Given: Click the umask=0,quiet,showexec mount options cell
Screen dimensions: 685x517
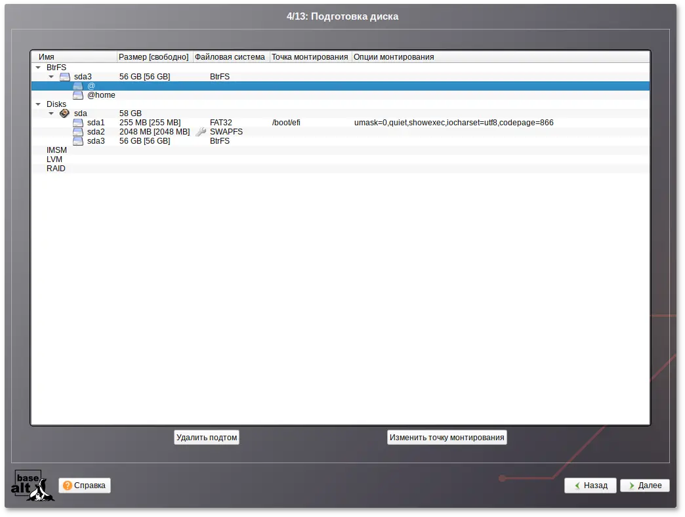Looking at the screenshot, I should (x=454, y=123).
